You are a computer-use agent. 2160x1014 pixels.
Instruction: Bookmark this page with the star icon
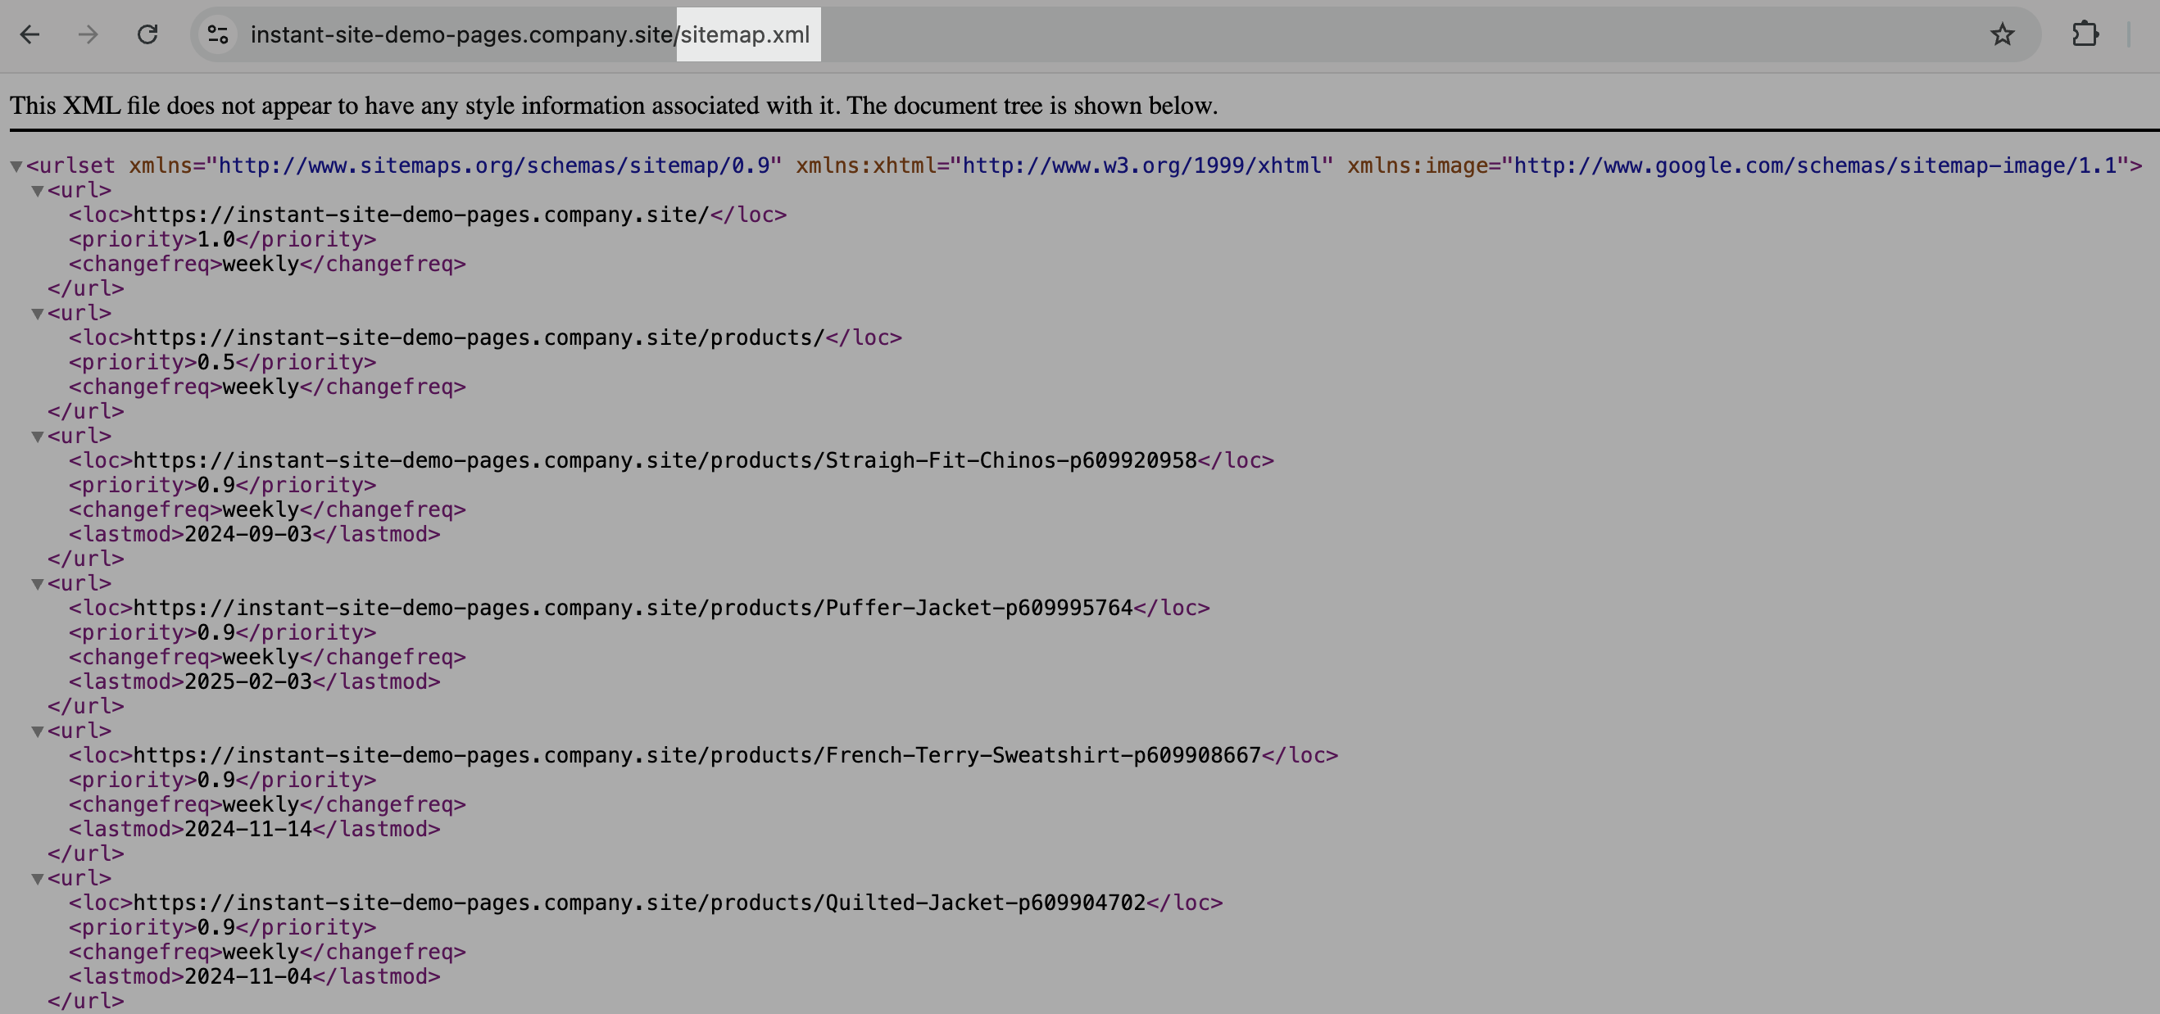pos(2002,34)
